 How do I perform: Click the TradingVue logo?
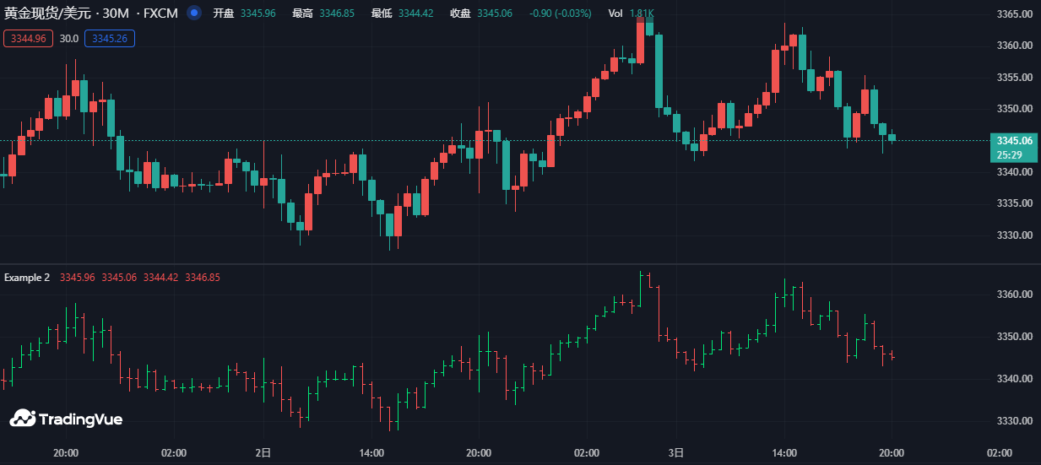tap(66, 419)
